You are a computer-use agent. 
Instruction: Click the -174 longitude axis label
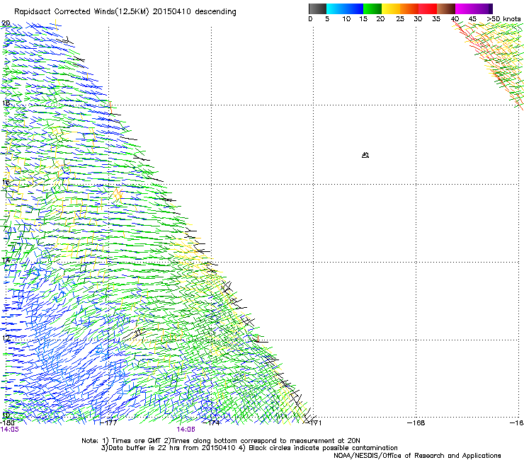212,422
